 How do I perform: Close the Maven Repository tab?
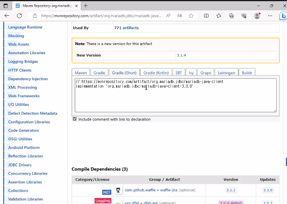point(76,6)
